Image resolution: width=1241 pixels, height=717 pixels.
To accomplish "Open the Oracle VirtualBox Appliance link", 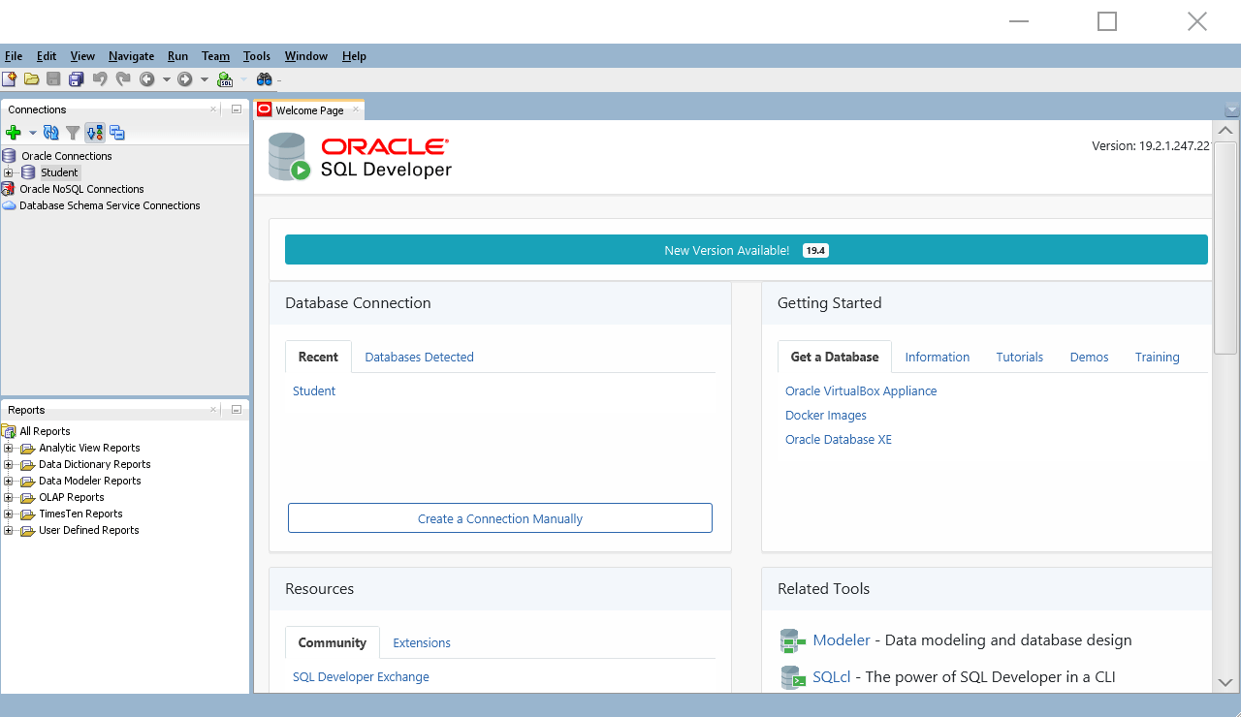I will coord(861,391).
